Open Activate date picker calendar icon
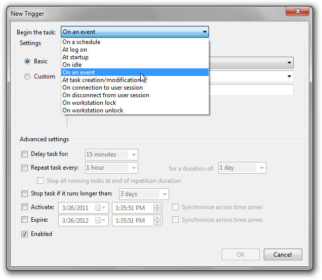This screenshot has width=322, height=280. [x=100, y=208]
